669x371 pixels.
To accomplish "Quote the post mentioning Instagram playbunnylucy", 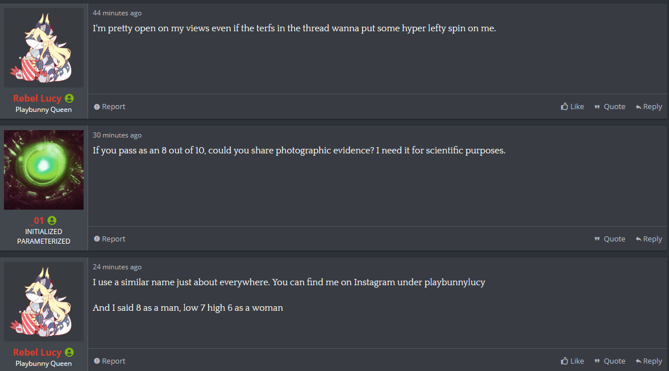I will (610, 361).
